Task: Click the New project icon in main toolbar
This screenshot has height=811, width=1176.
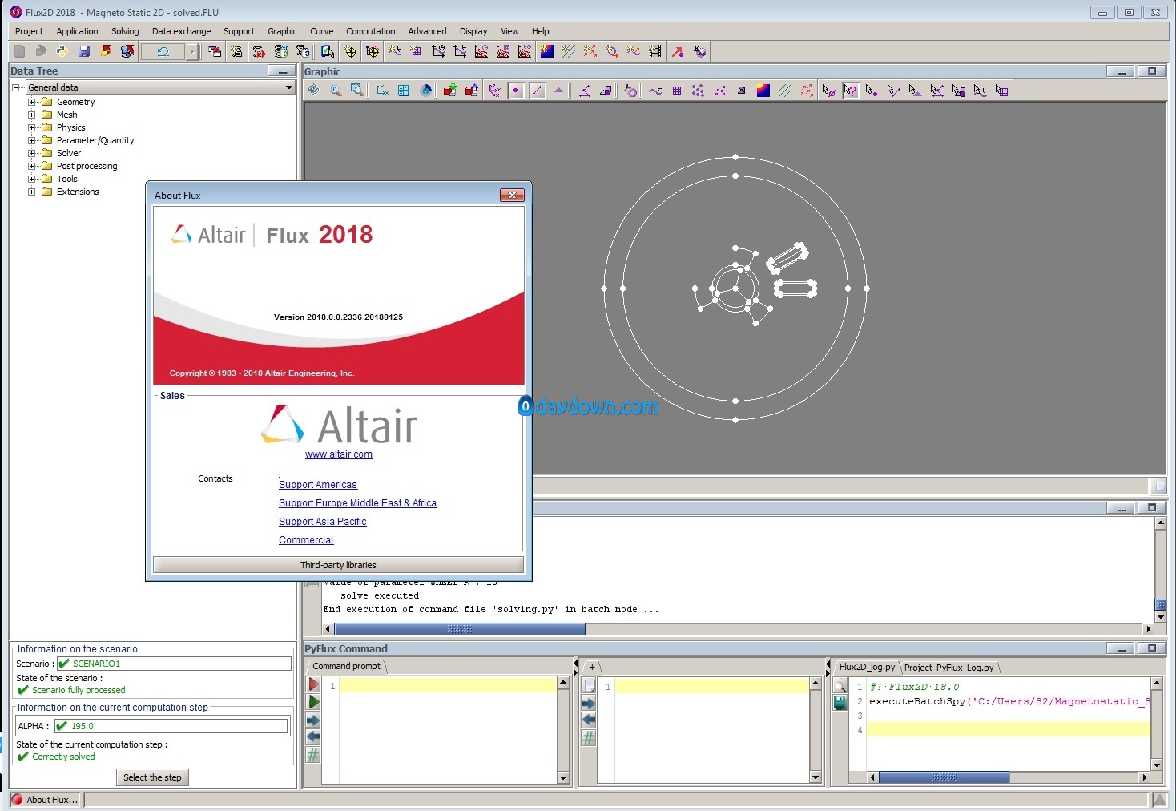Action: (20, 51)
